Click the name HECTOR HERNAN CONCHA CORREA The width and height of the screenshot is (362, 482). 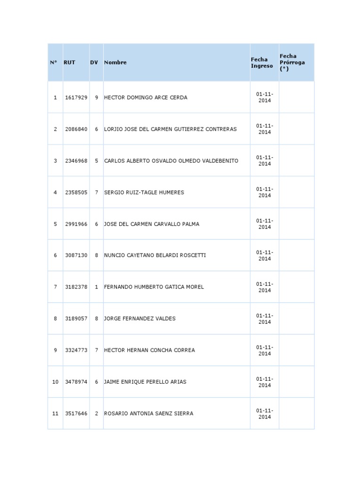point(149,350)
